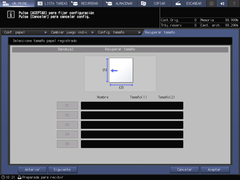Select the ALMACENAR tab
Screen dimensions: 240x180
pyautogui.click(x=120, y=3)
